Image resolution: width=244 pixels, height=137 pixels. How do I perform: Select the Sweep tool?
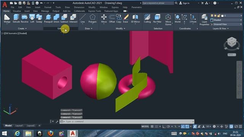[39, 19]
